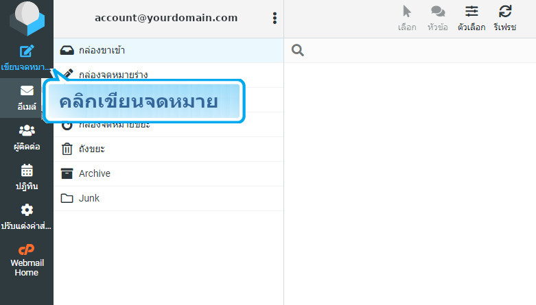Open the อีเมล์ mail section
The width and height of the screenshot is (536, 305).
point(27,98)
